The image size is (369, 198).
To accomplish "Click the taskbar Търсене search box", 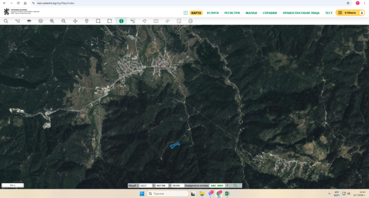I will 168,193.
